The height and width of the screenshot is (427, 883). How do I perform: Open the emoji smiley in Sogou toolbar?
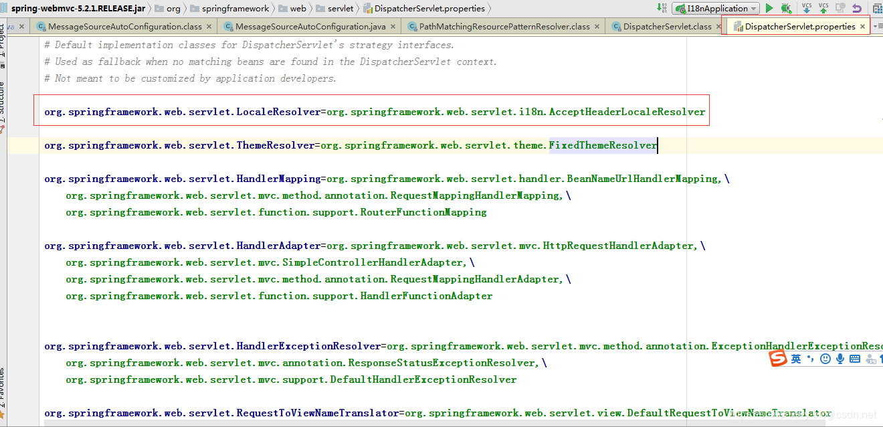click(x=825, y=359)
